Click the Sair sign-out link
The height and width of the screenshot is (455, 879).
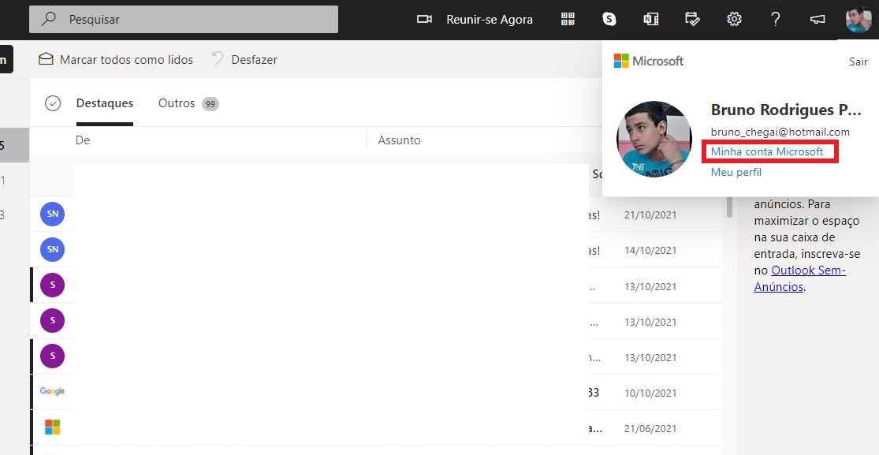coord(859,62)
